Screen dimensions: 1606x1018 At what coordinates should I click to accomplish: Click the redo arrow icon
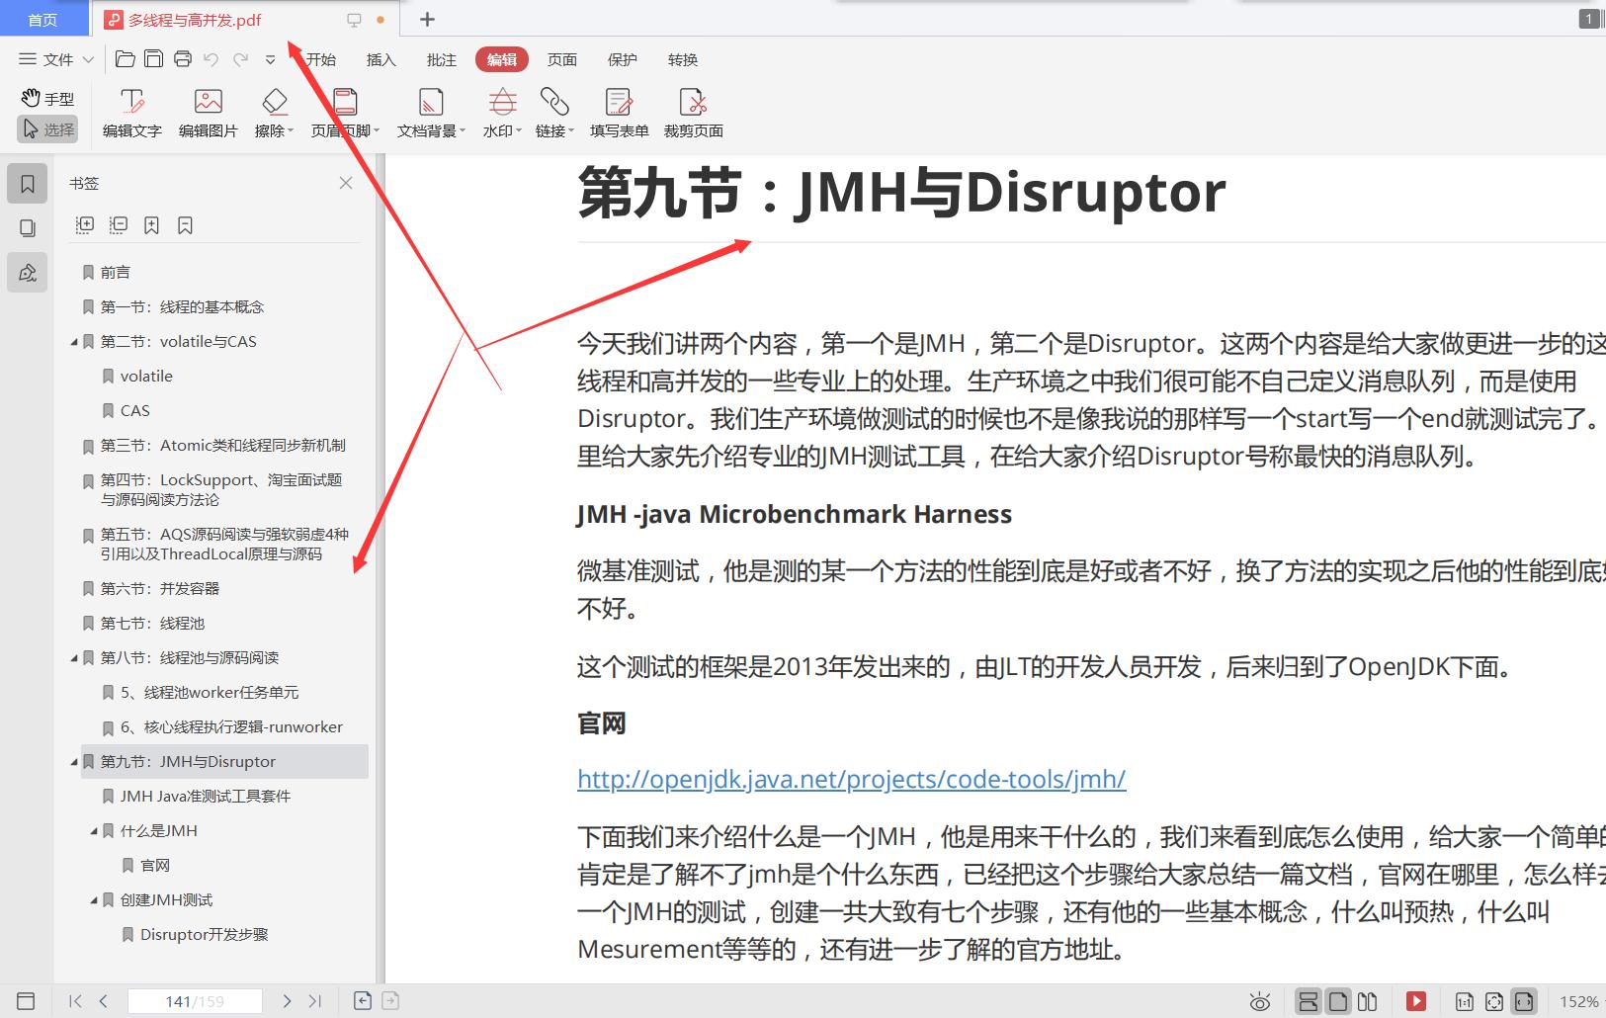(x=240, y=59)
